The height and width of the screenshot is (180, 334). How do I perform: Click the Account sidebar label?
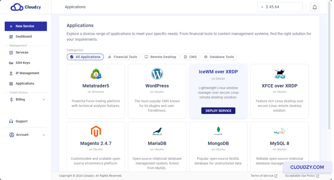click(22, 135)
